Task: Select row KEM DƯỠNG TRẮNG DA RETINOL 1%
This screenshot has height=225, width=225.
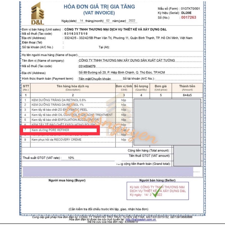Action: (58, 105)
